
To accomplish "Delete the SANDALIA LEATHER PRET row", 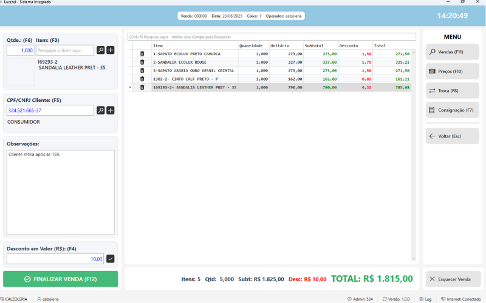I will (142, 87).
